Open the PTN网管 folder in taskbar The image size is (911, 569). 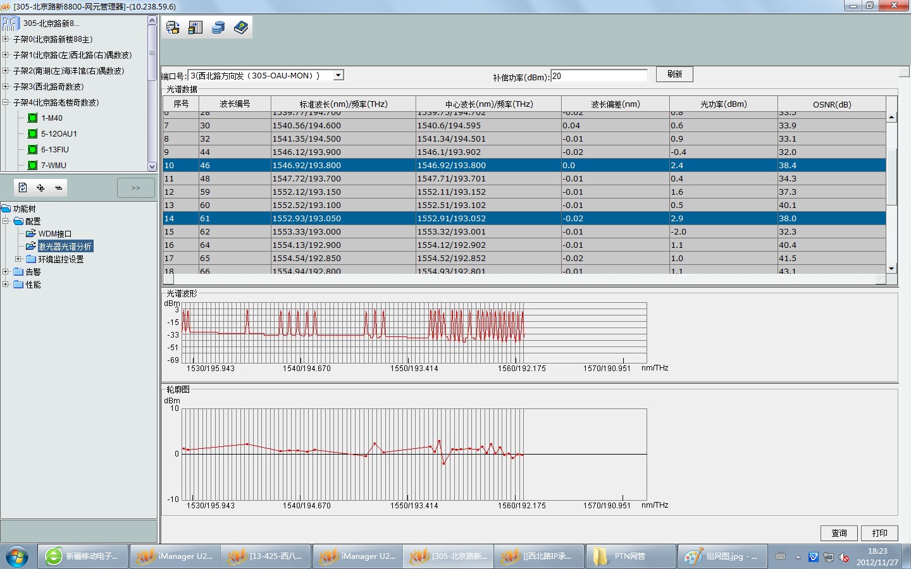[631, 556]
